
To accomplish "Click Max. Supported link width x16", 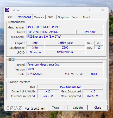I will (x=93, y=91).
